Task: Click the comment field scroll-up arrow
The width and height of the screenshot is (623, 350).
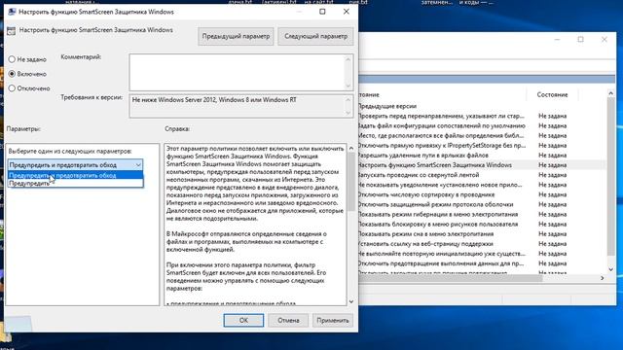Action: pos(348,59)
